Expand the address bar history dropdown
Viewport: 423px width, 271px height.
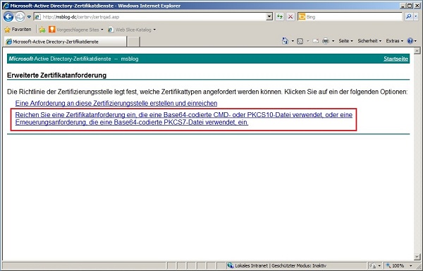pyautogui.click(x=269, y=17)
